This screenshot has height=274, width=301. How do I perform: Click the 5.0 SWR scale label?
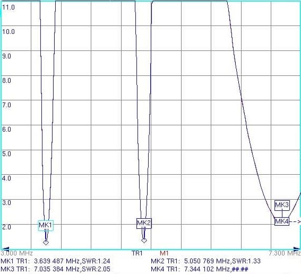click(6, 154)
